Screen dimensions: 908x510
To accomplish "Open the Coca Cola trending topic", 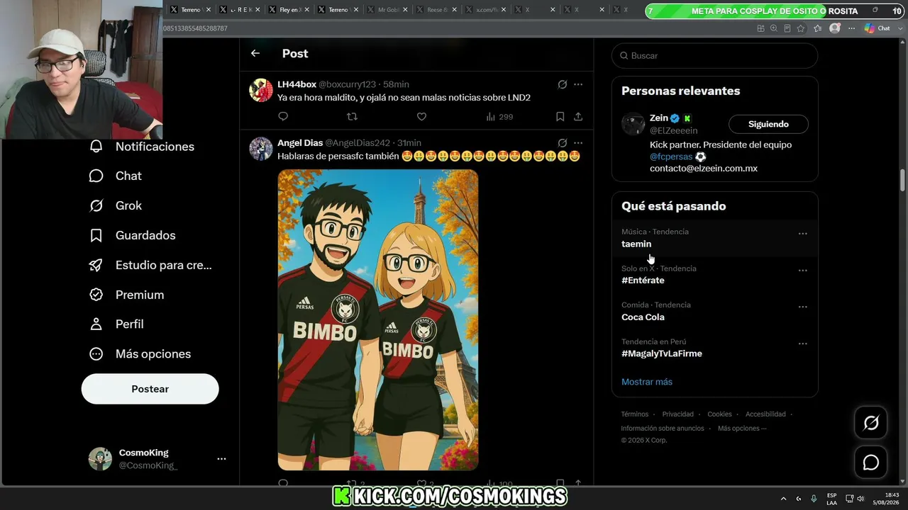I will point(715,311).
